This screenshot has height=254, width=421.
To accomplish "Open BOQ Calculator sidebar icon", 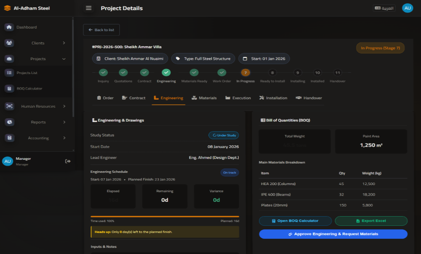I will [9, 89].
